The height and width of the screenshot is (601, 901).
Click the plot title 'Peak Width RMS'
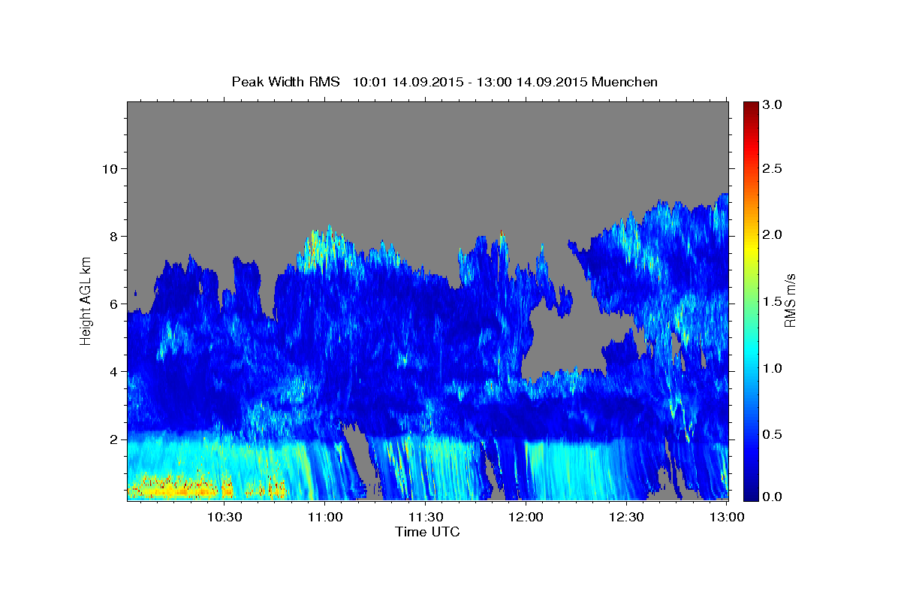(286, 81)
